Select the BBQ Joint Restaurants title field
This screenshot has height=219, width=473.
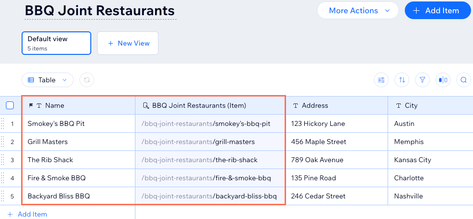[x=100, y=10]
